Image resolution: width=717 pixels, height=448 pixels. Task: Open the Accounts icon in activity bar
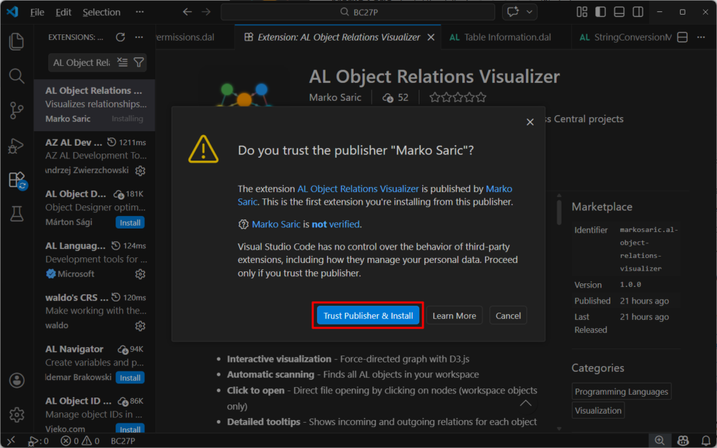pos(16,381)
